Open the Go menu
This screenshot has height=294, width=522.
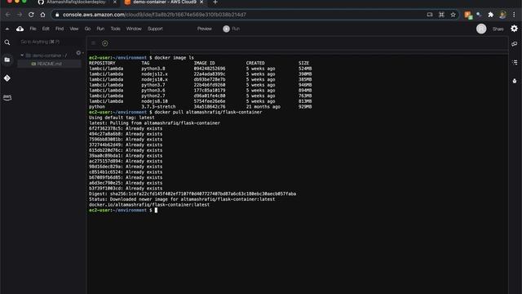87,29
